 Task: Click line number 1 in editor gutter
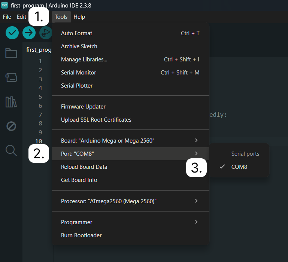(x=40, y=61)
